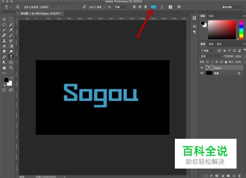Select the Eraser tool
Image resolution: width=246 pixels, height=178 pixels.
(x=4, y=46)
